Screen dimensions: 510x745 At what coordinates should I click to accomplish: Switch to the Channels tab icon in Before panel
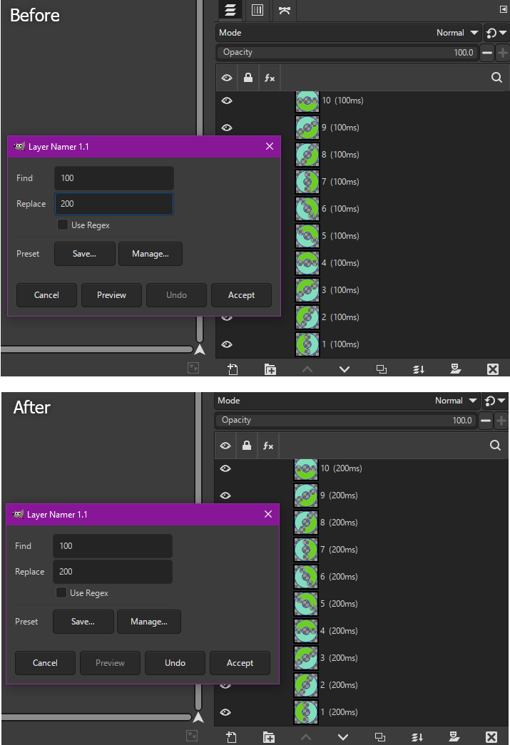[257, 10]
